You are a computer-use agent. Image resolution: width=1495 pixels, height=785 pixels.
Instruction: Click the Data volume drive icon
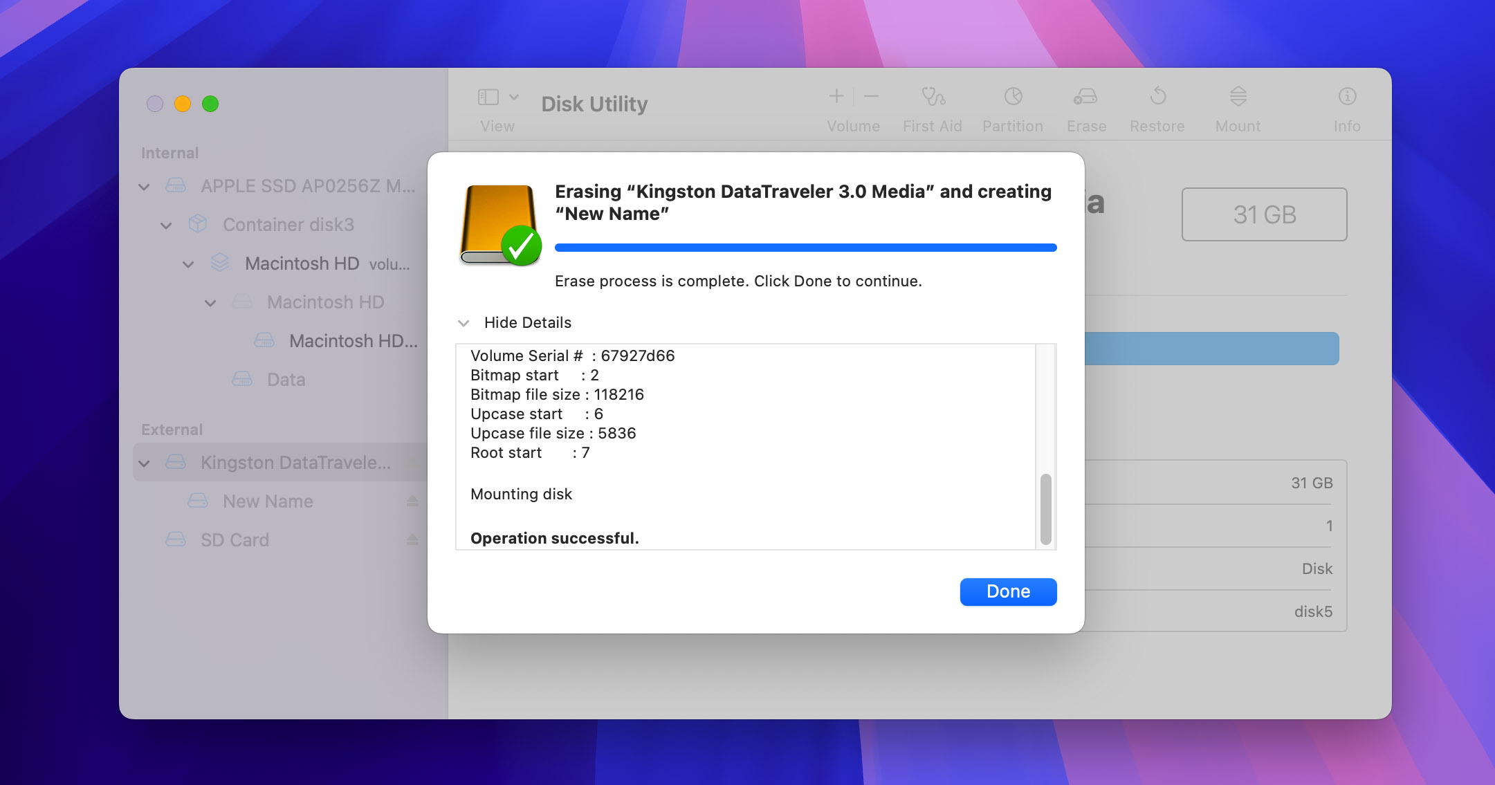[242, 379]
